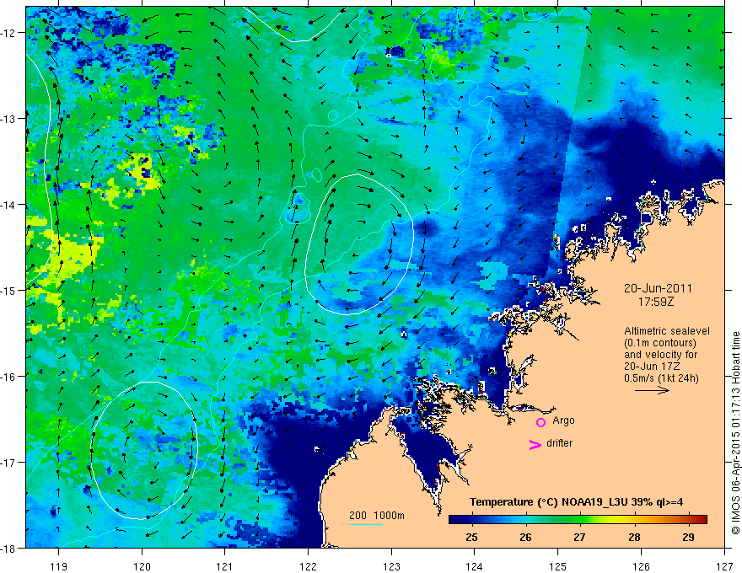Click the longitude axis label 126

tap(641, 566)
